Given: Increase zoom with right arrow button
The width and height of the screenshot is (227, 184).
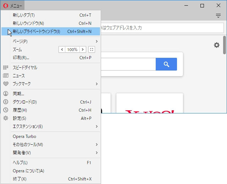Looking at the screenshot, I should click(83, 50).
